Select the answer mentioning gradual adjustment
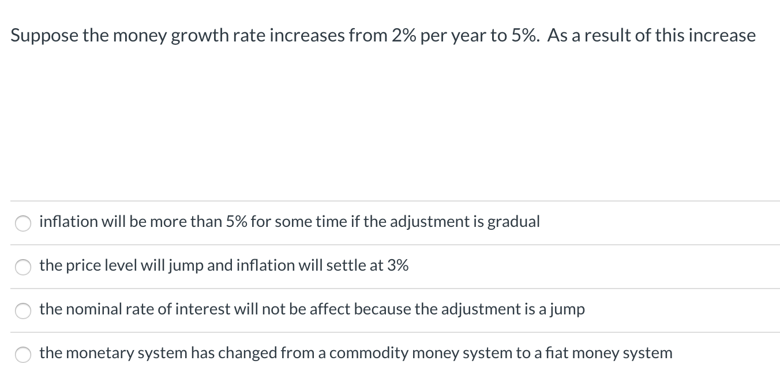The width and height of the screenshot is (780, 387). (x=288, y=222)
